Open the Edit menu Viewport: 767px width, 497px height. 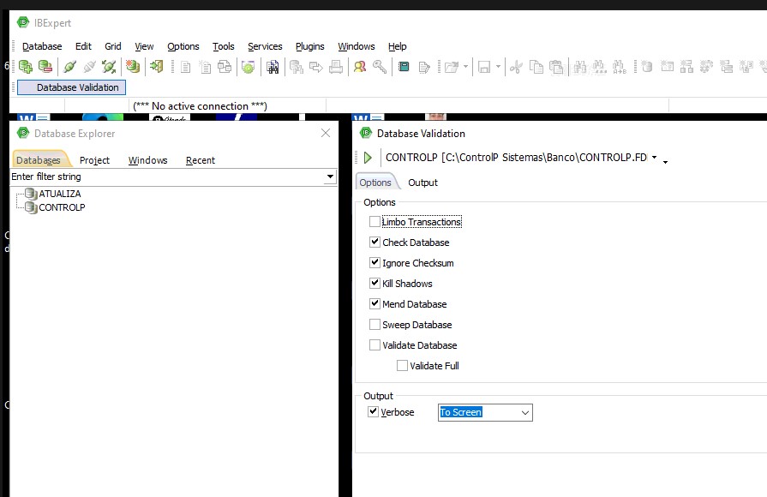83,46
